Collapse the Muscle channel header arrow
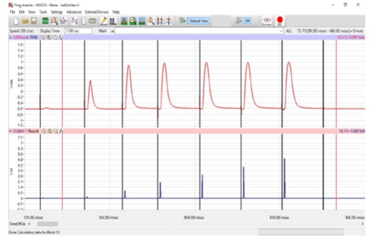The height and width of the screenshot is (240, 379). coord(10,37)
